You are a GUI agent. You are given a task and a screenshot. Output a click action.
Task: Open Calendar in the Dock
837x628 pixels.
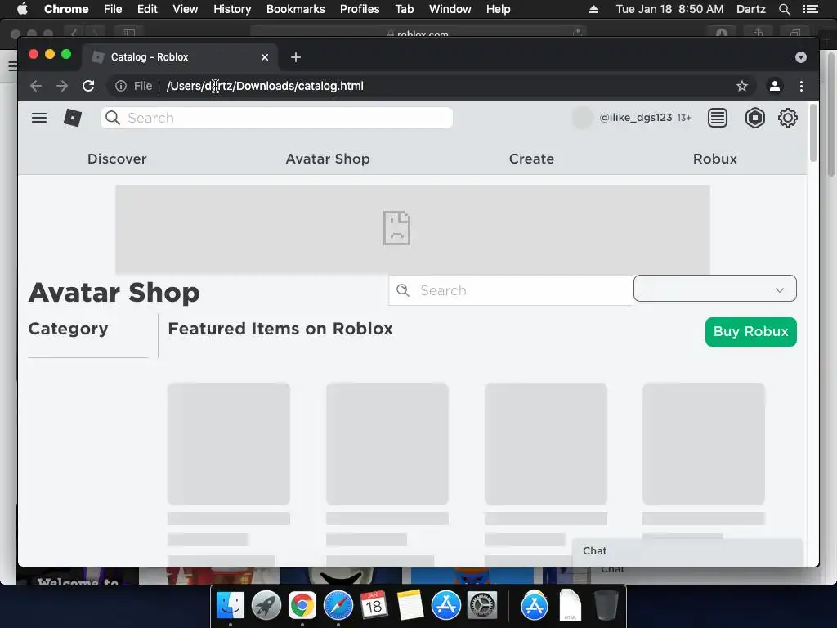coord(374,606)
